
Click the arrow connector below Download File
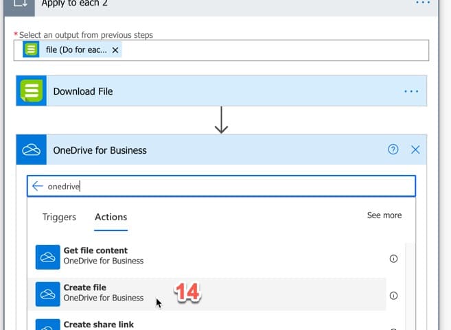coord(221,120)
